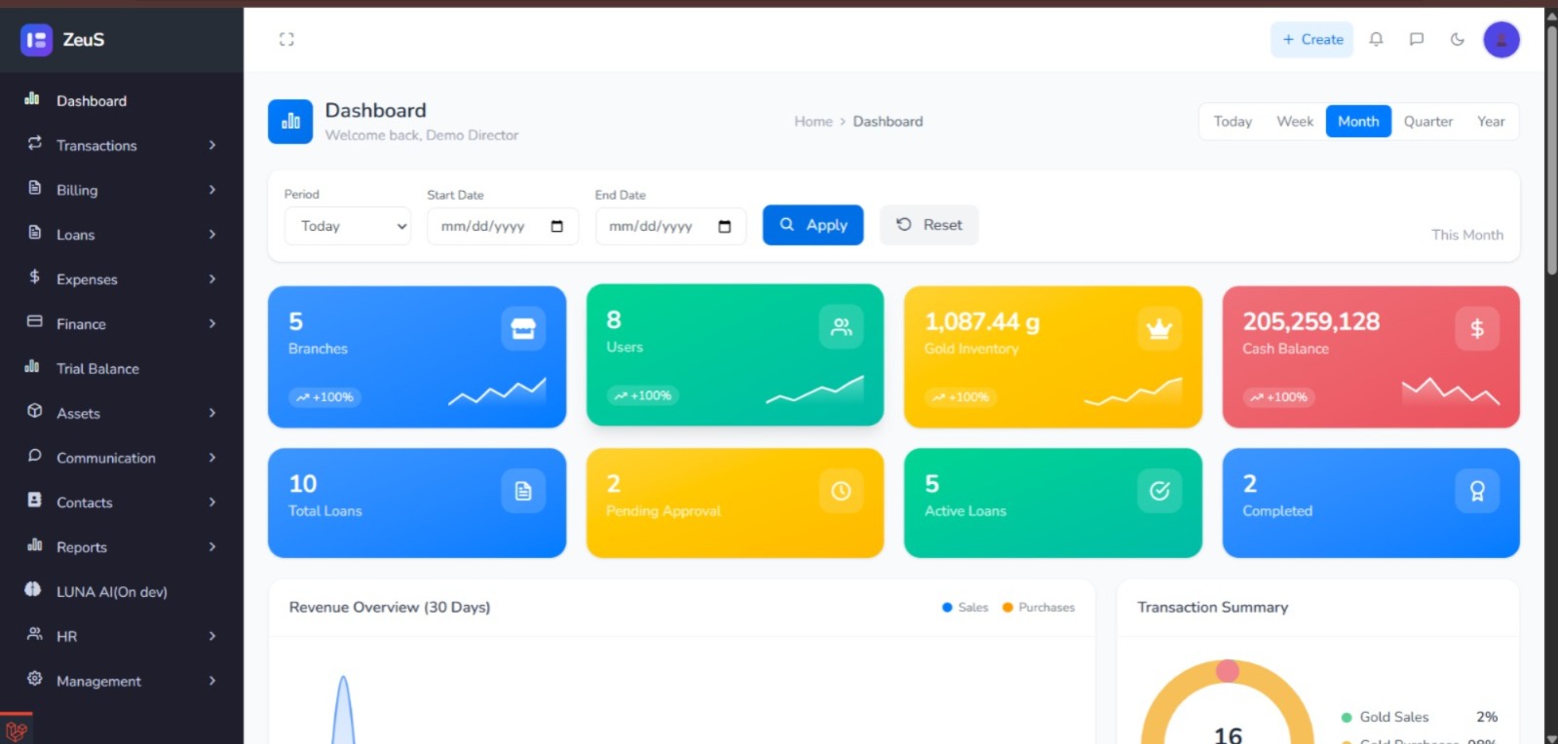
Task: Click the crown icon on Gold Inventory card
Action: pos(1159,329)
